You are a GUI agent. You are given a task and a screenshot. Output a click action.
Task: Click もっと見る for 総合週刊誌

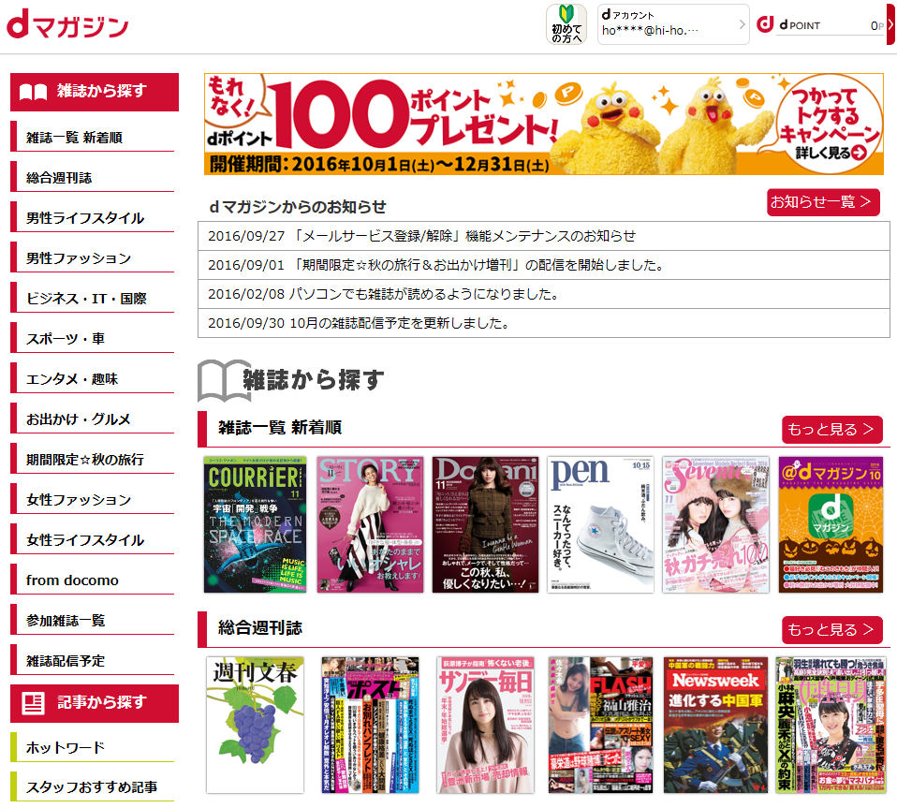click(831, 629)
